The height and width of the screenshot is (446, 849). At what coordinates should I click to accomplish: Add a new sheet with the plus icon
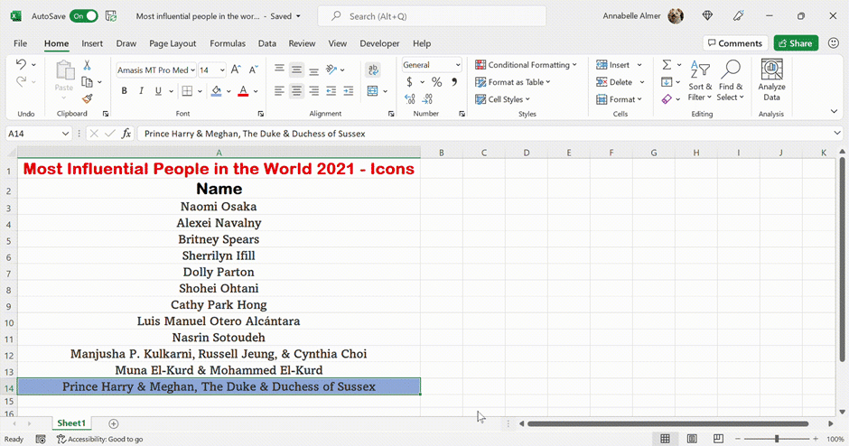tap(113, 423)
